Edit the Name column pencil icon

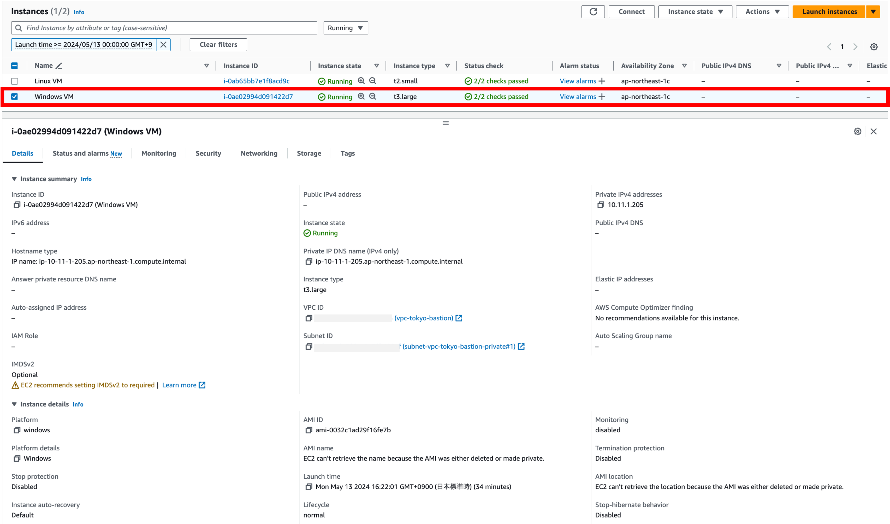[59, 66]
